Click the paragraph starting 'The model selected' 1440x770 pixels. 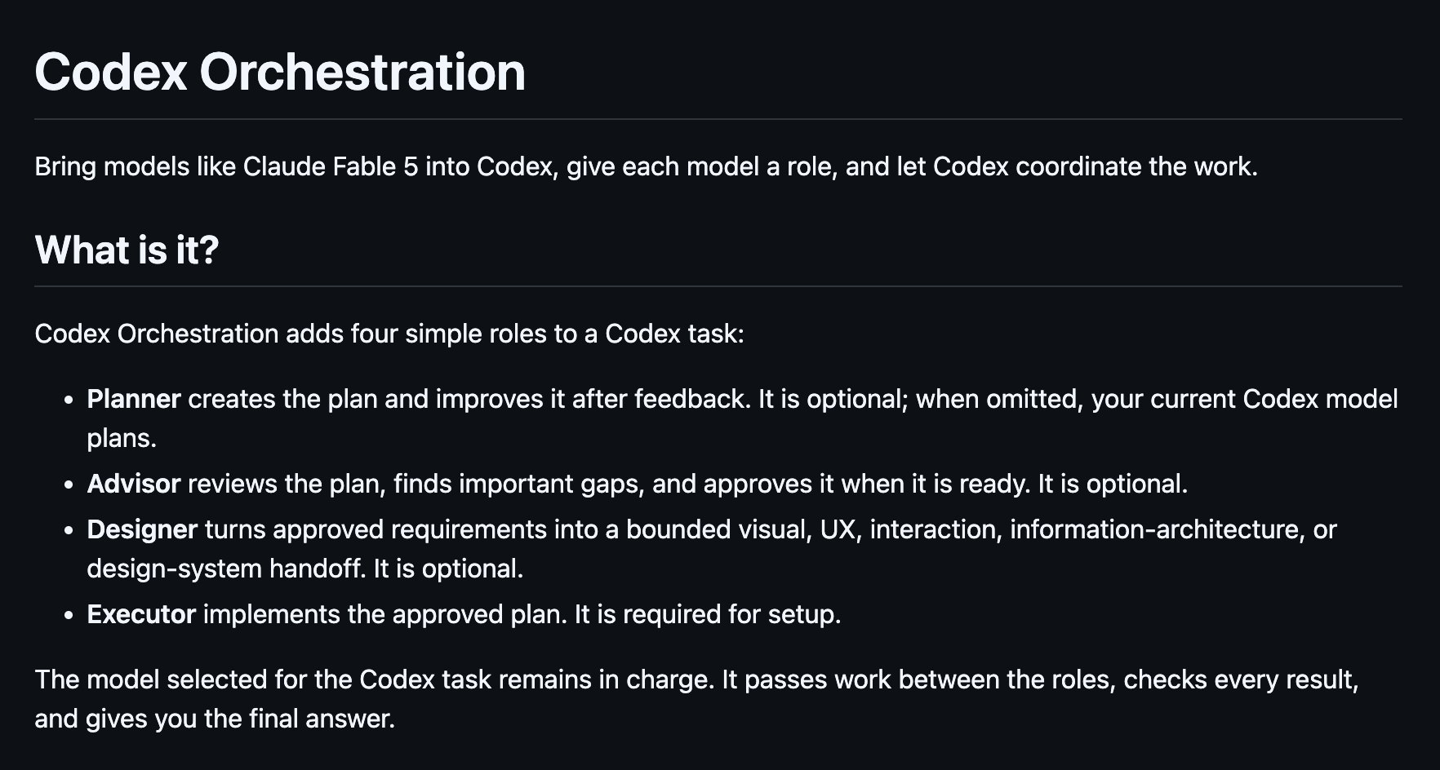pos(696,699)
